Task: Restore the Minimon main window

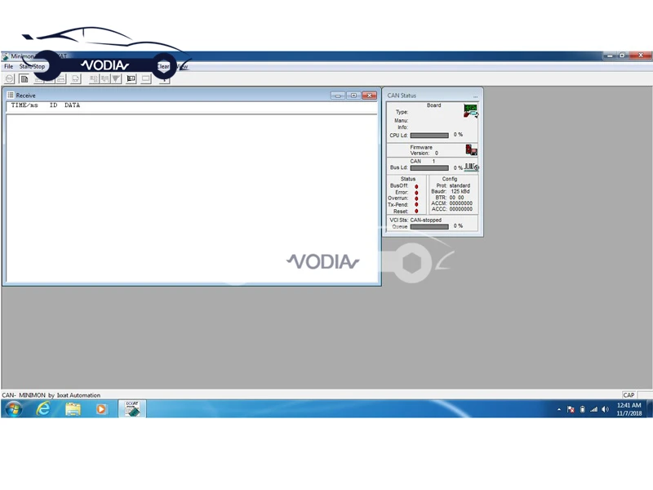Action: (622, 55)
